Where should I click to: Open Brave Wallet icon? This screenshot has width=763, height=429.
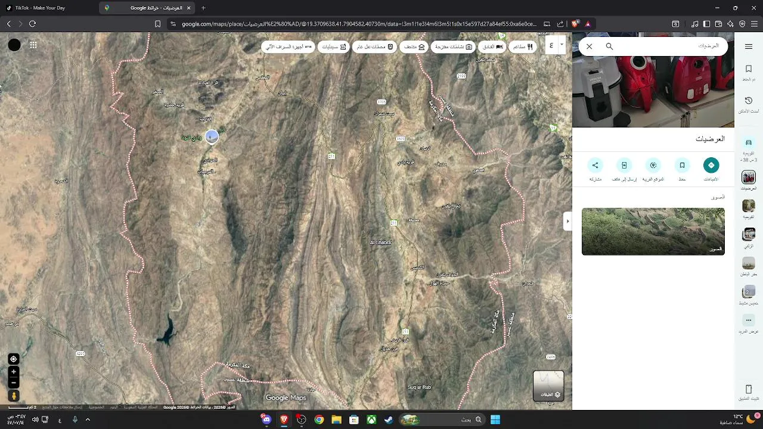[719, 24]
